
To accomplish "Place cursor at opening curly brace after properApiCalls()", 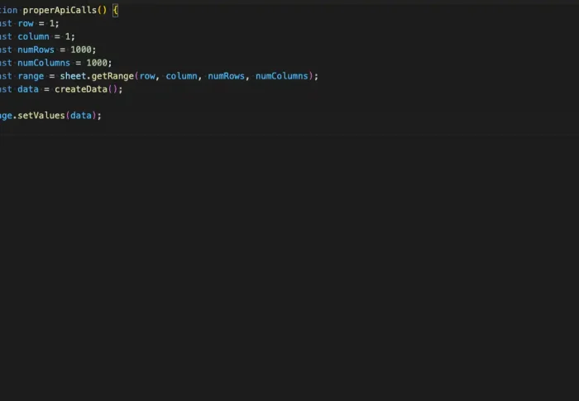I will [116, 10].
